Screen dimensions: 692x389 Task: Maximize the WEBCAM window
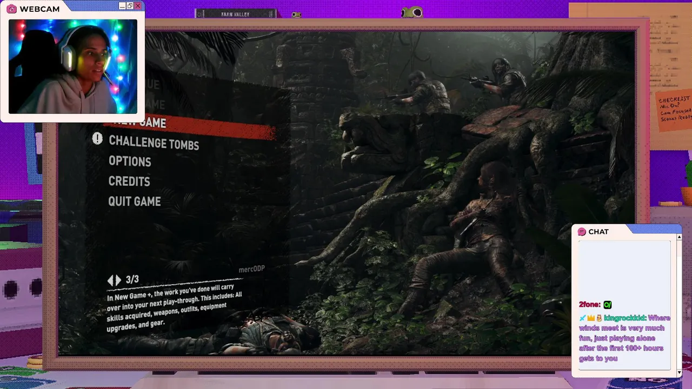[x=130, y=6]
